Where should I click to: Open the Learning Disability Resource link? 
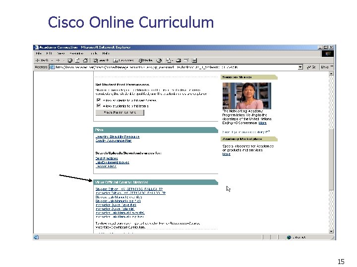click(x=118, y=136)
